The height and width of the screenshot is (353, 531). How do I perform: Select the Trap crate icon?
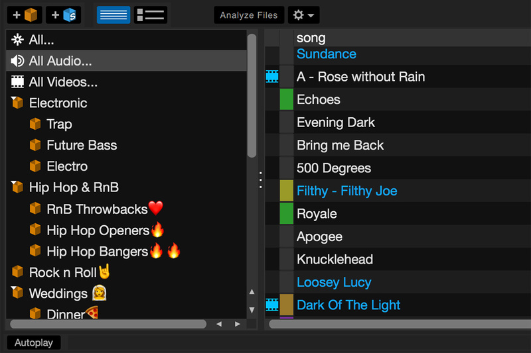[x=35, y=125]
